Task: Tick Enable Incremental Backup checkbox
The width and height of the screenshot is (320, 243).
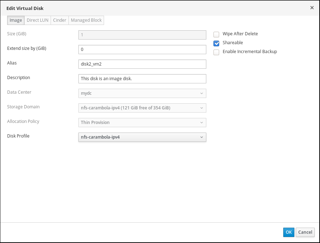Action: [216, 52]
